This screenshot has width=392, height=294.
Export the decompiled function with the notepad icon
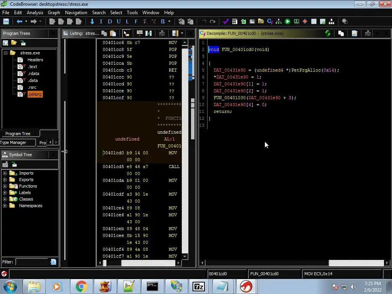(x=354, y=33)
